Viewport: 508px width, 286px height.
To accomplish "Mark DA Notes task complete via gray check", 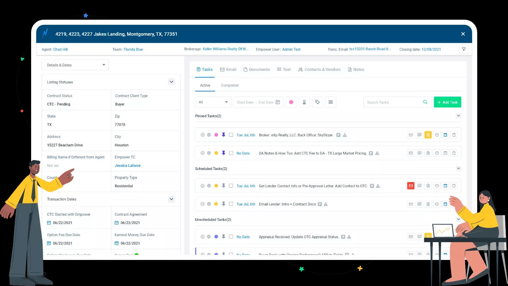I will (x=209, y=153).
